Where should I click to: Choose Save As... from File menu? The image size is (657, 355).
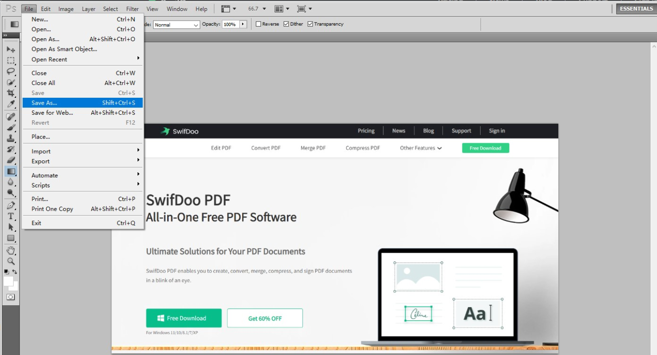pos(83,103)
